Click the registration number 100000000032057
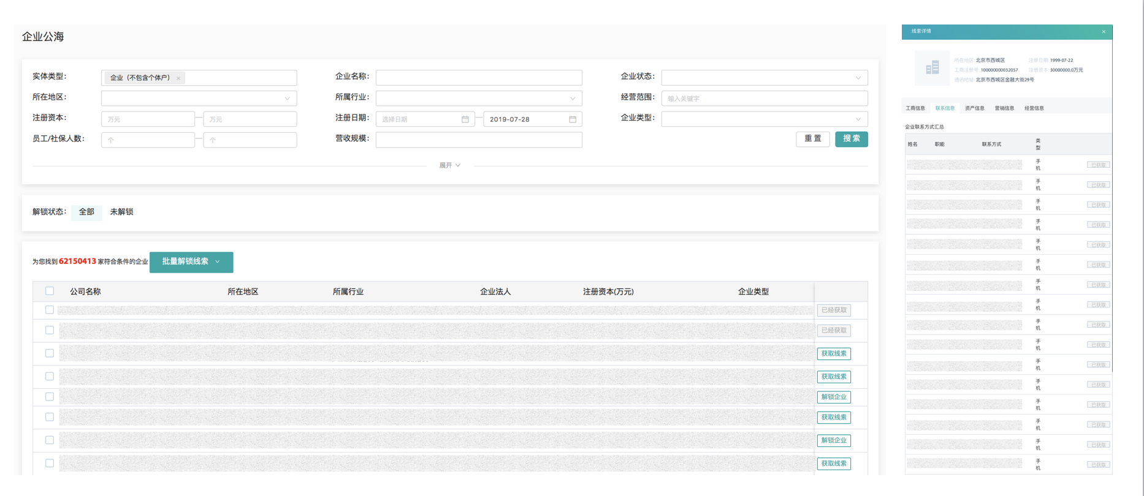 click(x=999, y=70)
